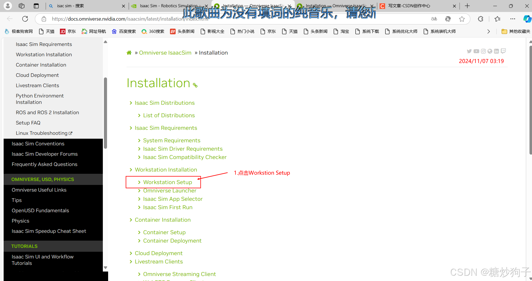Select Python Environment Installation in the sidebar
Image resolution: width=532 pixels, height=281 pixels.
[40, 99]
